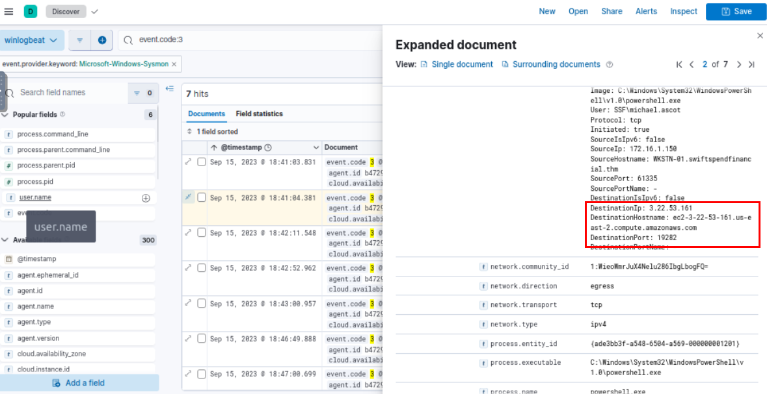This screenshot has height=394, width=767.
Task: Go to next document arrow
Action: coord(739,64)
